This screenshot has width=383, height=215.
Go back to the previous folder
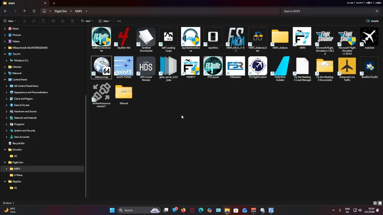[5, 11]
